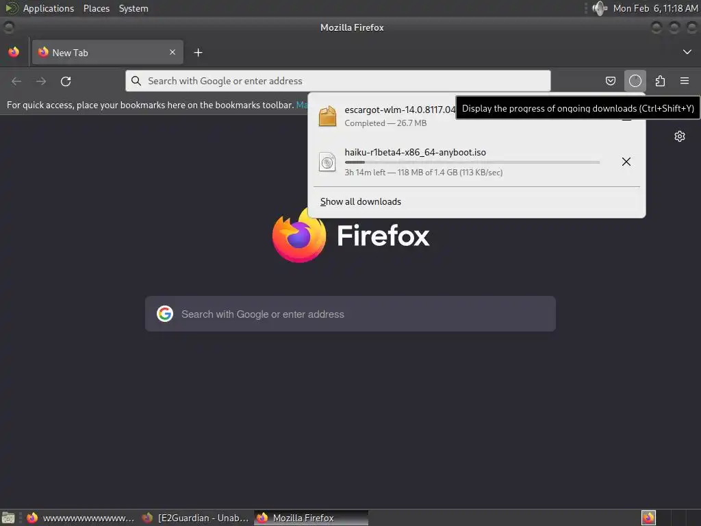This screenshot has height=526, width=701.
Task: Click the Google logo in search box
Action: (x=165, y=314)
